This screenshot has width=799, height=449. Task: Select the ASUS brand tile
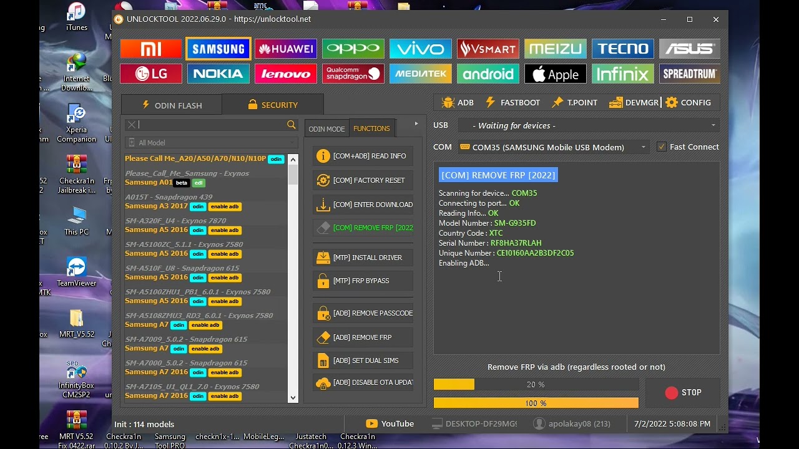(690, 49)
